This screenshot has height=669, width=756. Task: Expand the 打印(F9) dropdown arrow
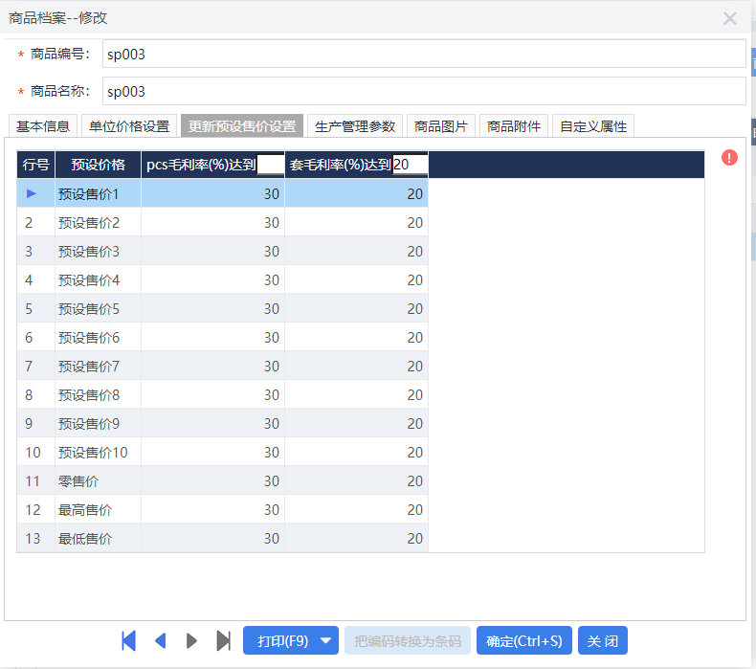click(326, 640)
